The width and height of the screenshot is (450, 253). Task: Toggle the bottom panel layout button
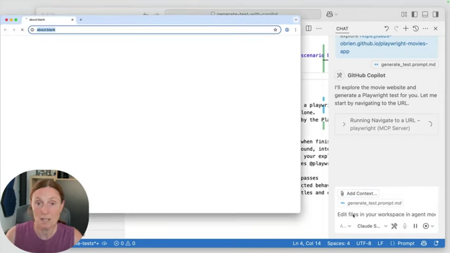(x=425, y=14)
